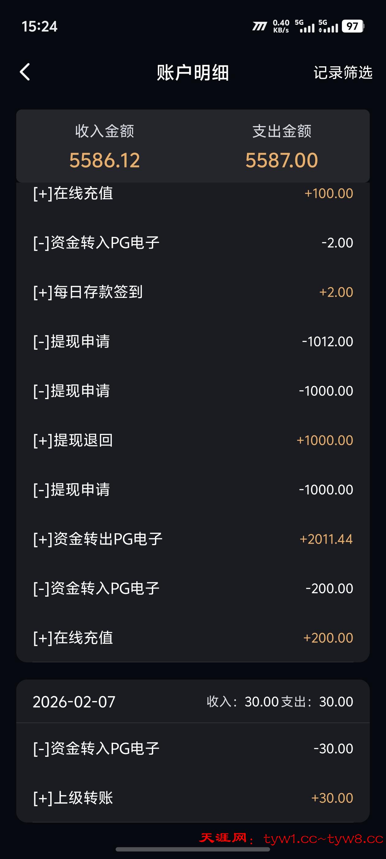
Task: Tap the battery indicator showing 97
Action: (353, 26)
